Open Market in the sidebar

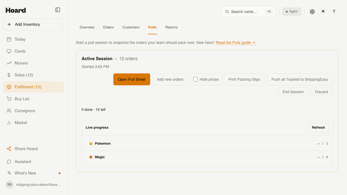pyautogui.click(x=33, y=123)
